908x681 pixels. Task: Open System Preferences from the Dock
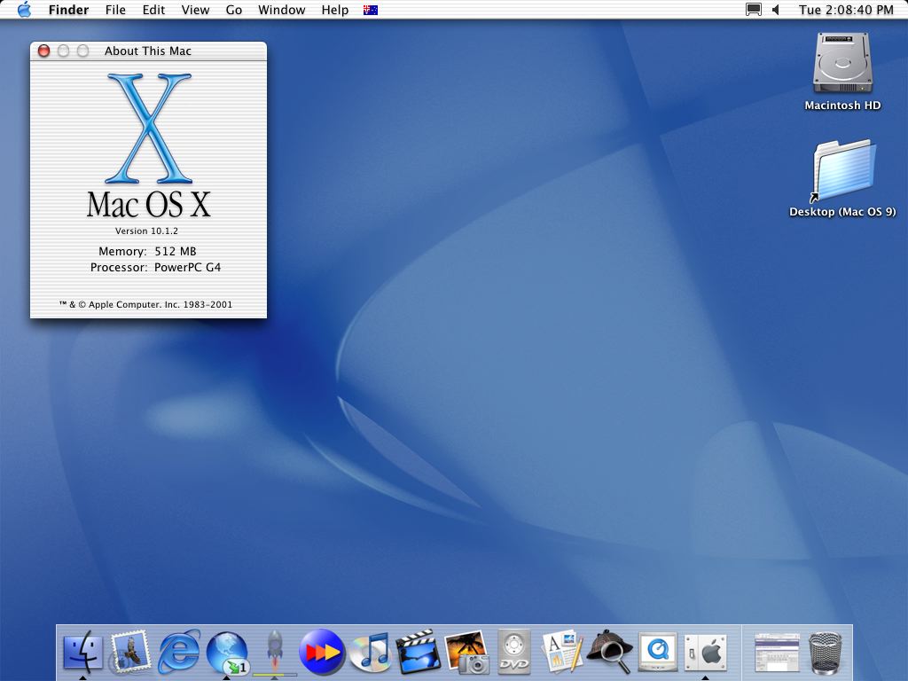click(705, 652)
